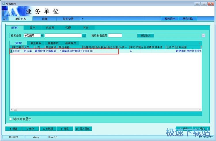Click the 简称拼音缩写 input field
The image size is (216, 141).
[x=115, y=35]
